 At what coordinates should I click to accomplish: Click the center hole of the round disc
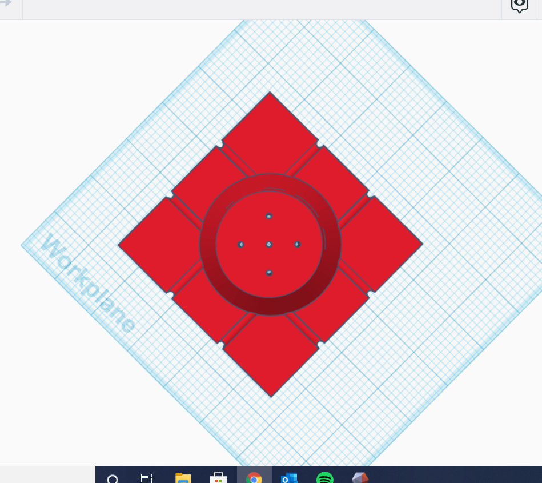269,244
